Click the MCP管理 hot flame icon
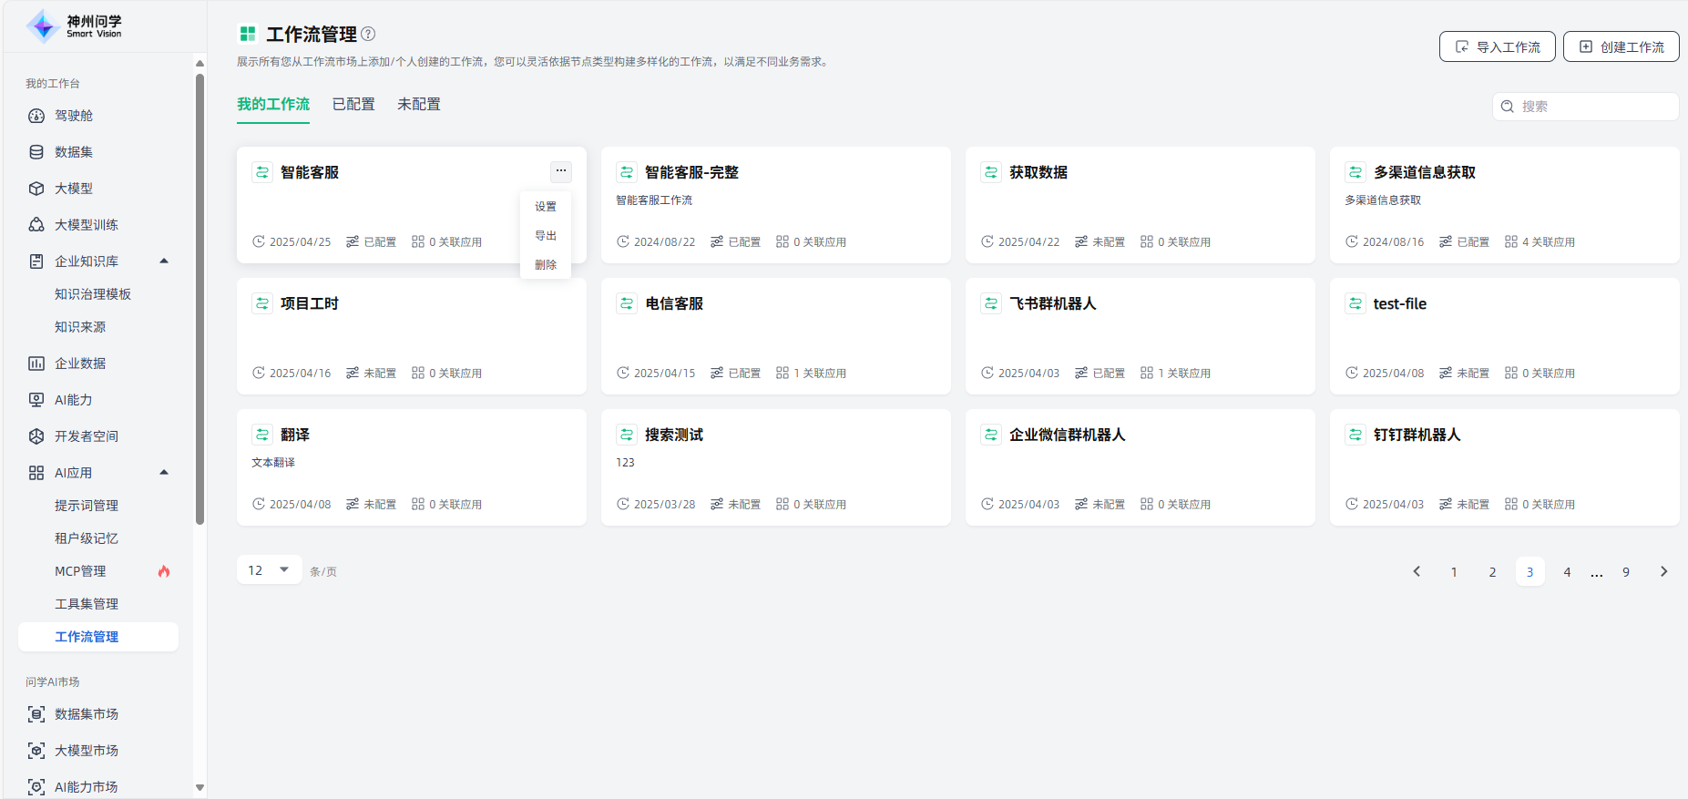 (x=164, y=571)
